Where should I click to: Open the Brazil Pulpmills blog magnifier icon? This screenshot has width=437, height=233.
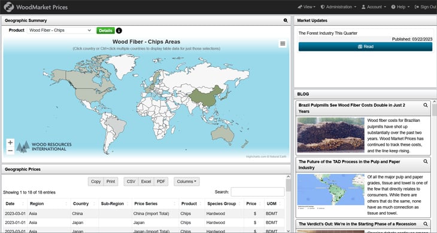pos(425,105)
